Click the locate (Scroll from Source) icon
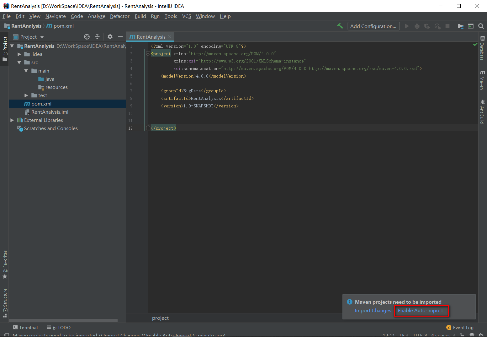This screenshot has width=487, height=337. pyautogui.click(x=87, y=37)
